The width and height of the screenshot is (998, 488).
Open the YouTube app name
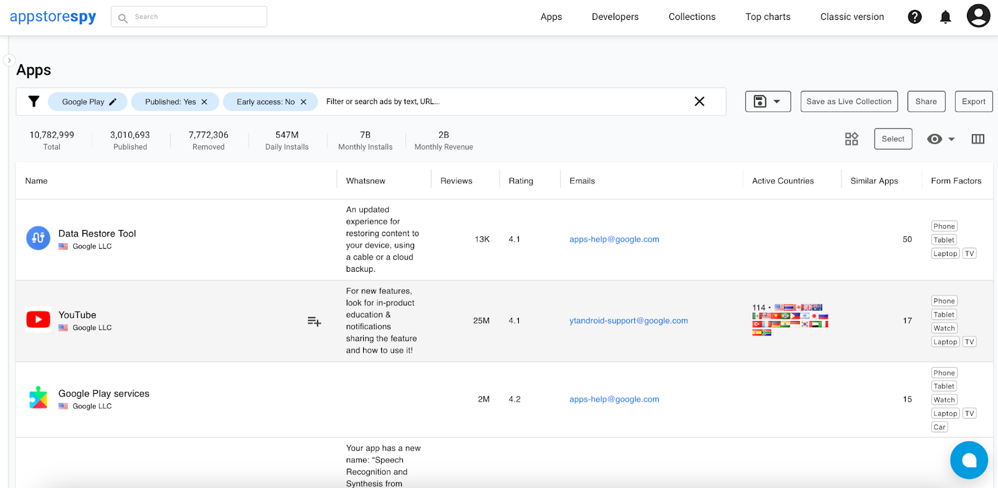(x=77, y=315)
